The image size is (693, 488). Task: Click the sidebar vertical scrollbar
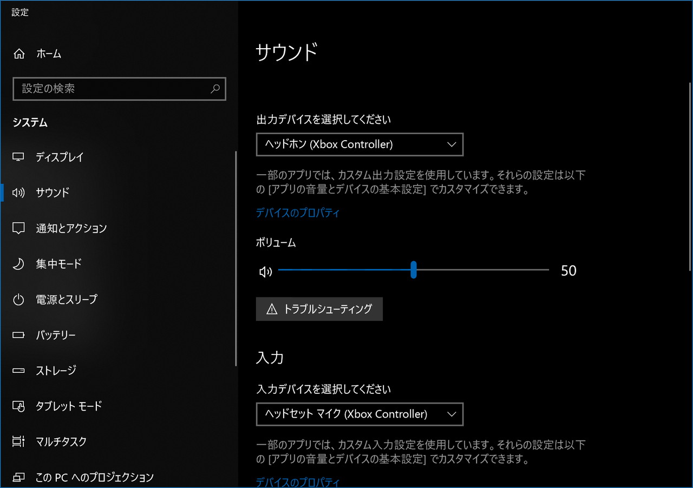pos(236,259)
